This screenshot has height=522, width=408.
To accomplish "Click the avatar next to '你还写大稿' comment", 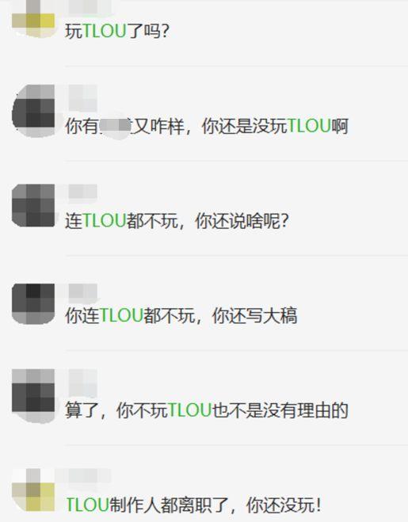I will tap(33, 303).
